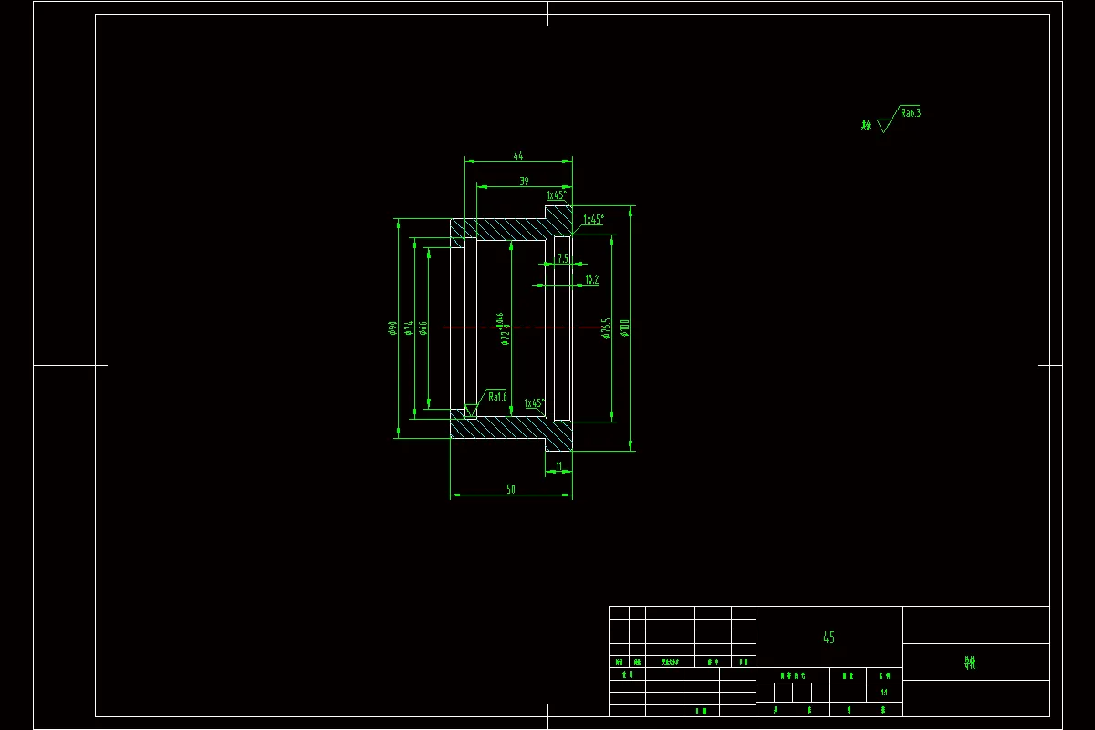Select the 44 length dimension text
Screen dimensions: 1095x730
(517, 155)
